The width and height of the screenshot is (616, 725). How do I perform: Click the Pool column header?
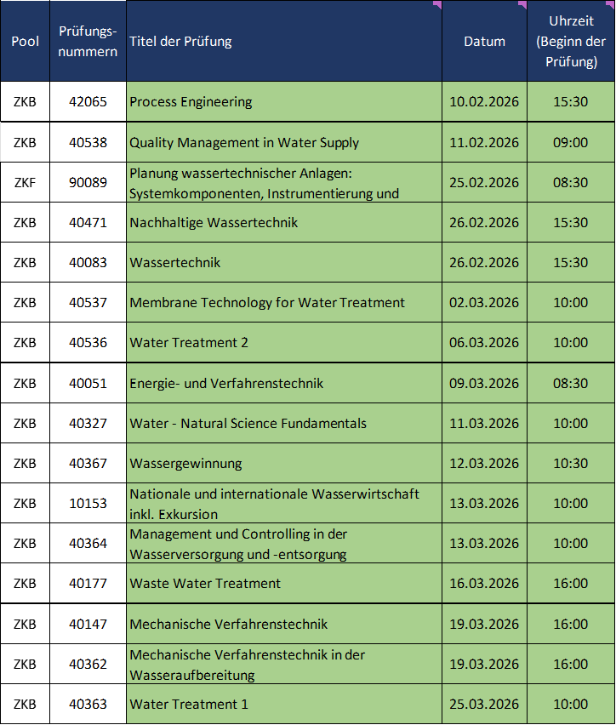pos(25,41)
